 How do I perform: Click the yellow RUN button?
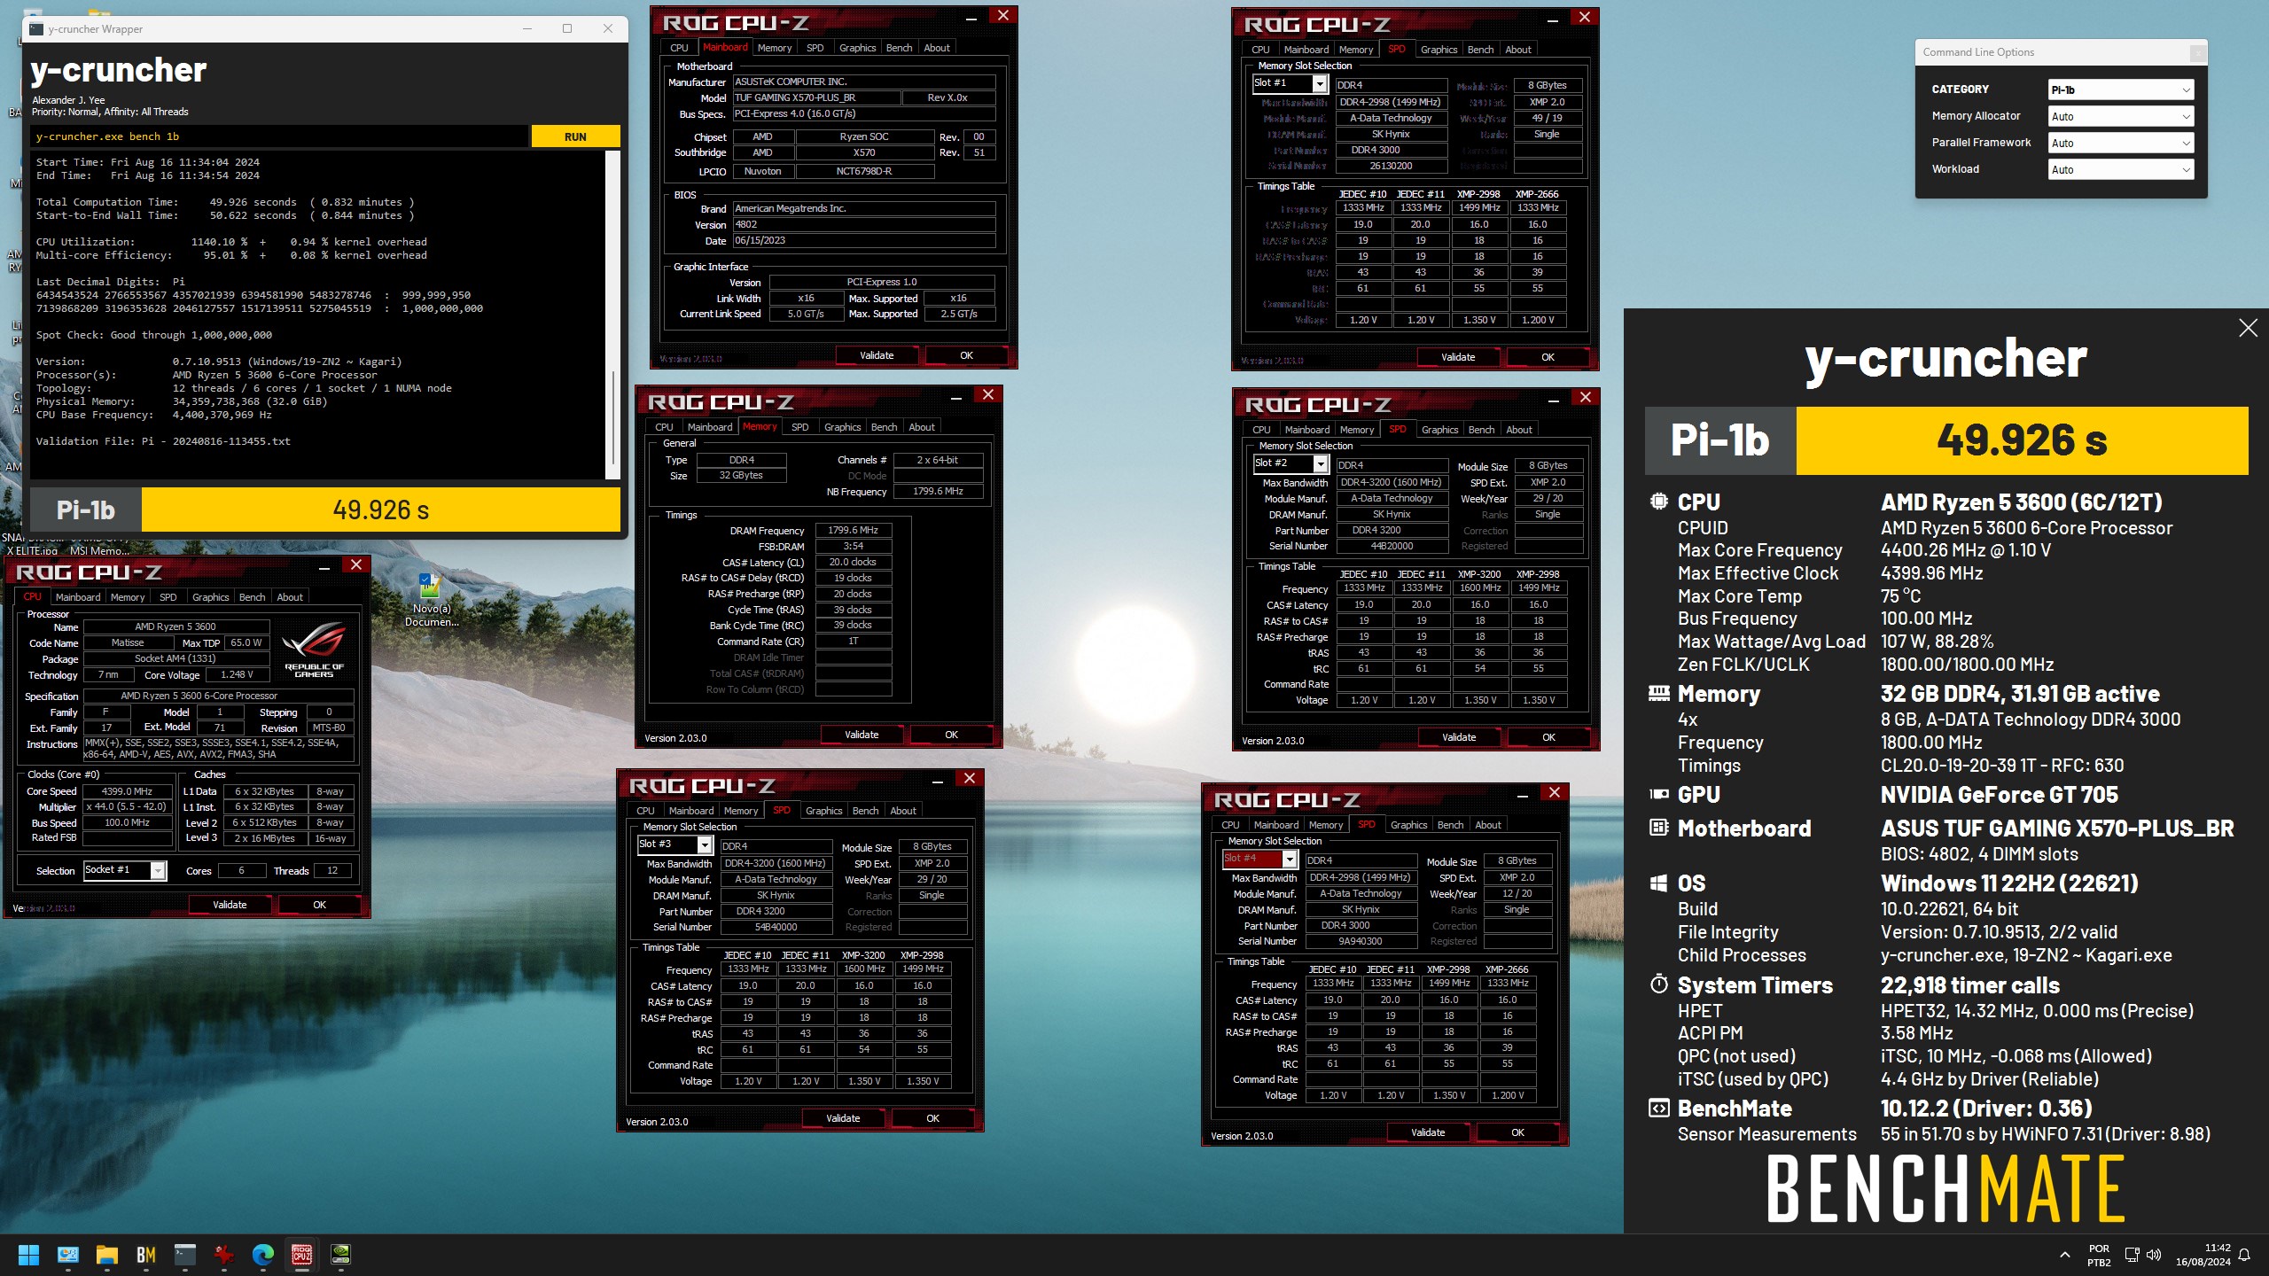pos(575,136)
